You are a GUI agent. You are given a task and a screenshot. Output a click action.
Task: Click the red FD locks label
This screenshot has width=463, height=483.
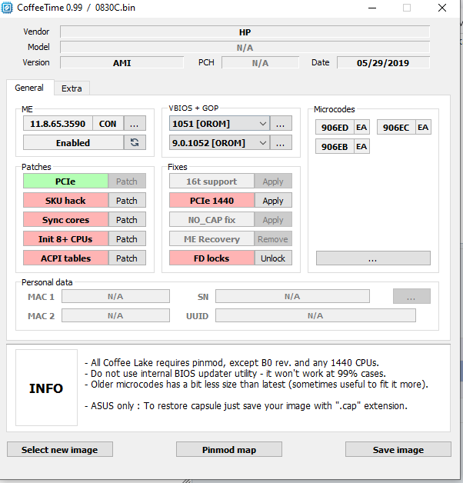point(212,258)
